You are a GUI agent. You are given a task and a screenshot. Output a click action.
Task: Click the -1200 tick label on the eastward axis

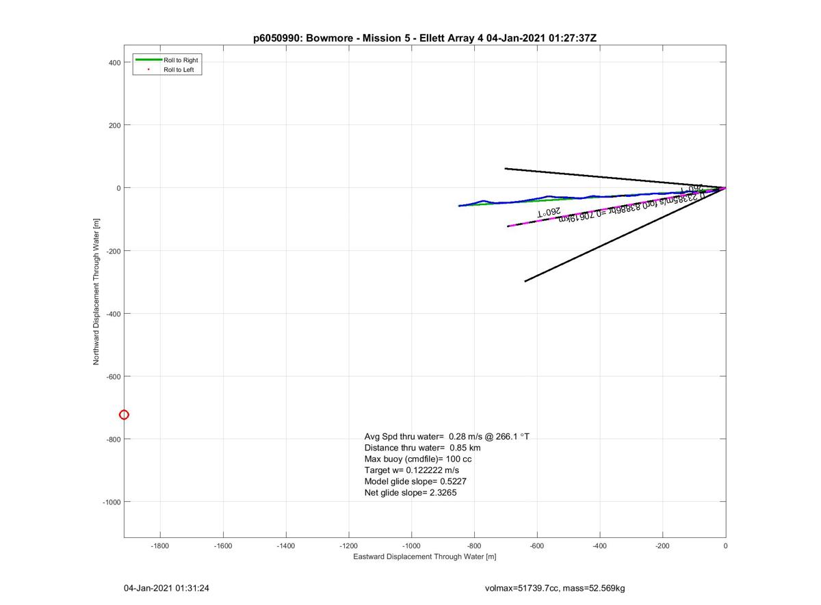349,546
